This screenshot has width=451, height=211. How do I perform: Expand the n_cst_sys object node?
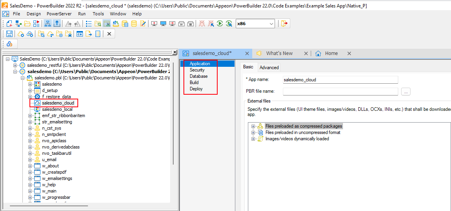(x=30, y=128)
